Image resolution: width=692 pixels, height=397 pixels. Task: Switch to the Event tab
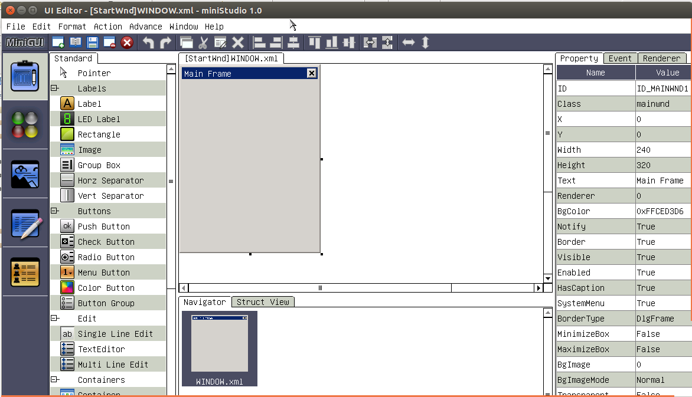tap(621, 58)
